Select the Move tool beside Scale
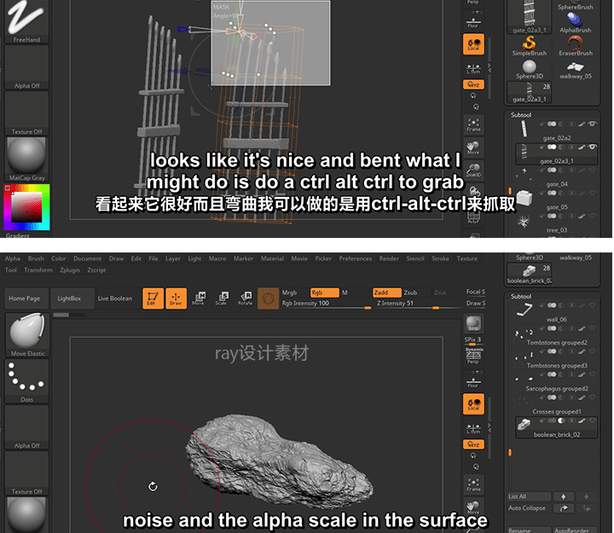Screen dimensions: 614x533 pos(199,298)
